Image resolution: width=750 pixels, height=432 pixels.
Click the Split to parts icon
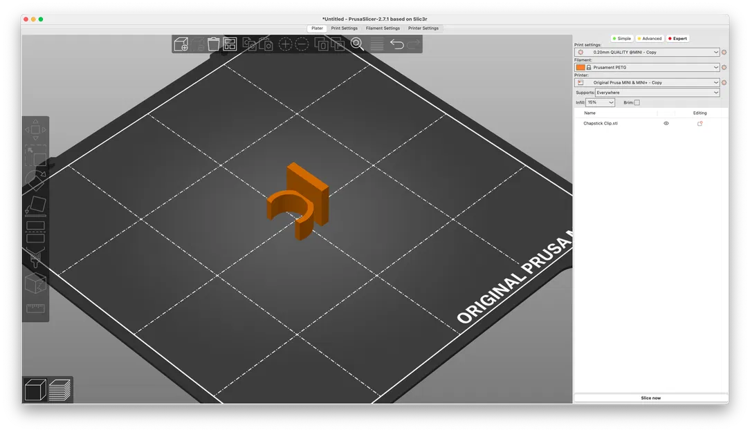[338, 44]
